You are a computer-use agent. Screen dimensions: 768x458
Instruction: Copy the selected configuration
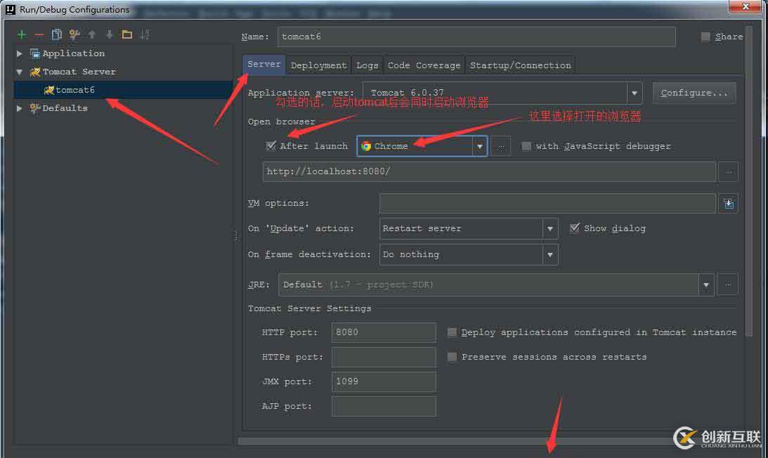point(57,34)
